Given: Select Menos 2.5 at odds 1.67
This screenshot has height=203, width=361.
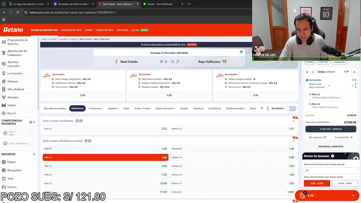Looking at the screenshot, I should [x=233, y=129].
